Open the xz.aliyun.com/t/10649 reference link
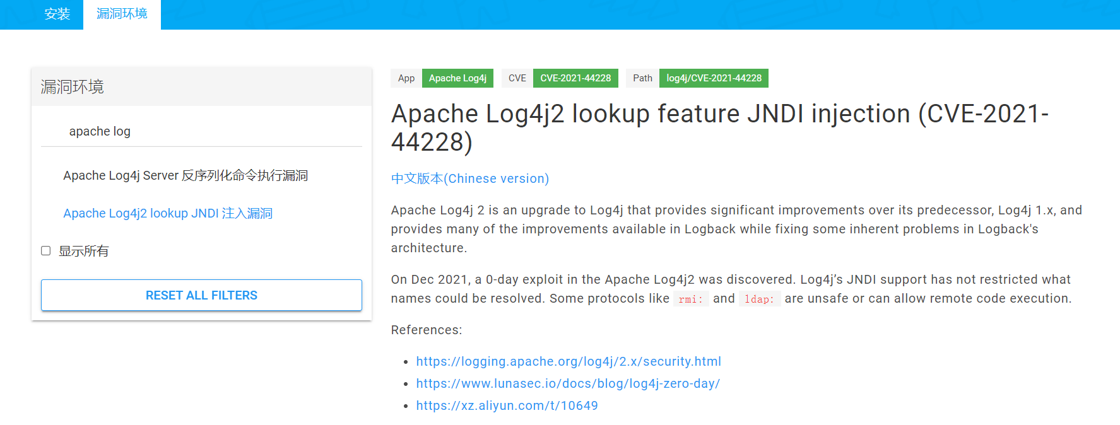1120x425 pixels. click(507, 405)
